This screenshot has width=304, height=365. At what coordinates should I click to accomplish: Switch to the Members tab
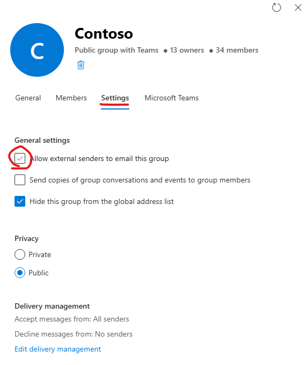coord(71,98)
